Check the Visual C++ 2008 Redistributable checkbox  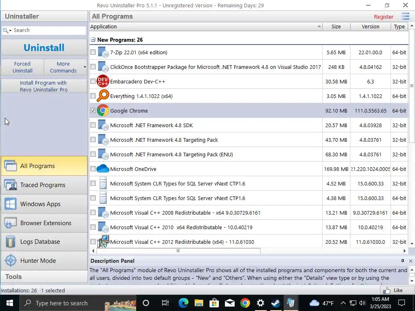93,212
